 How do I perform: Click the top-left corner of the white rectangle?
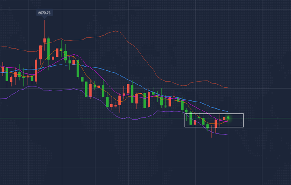[185, 114]
